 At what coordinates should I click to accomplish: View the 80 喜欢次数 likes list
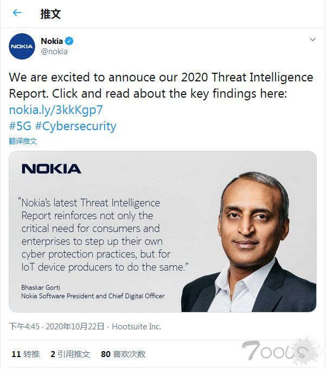[x=123, y=354]
